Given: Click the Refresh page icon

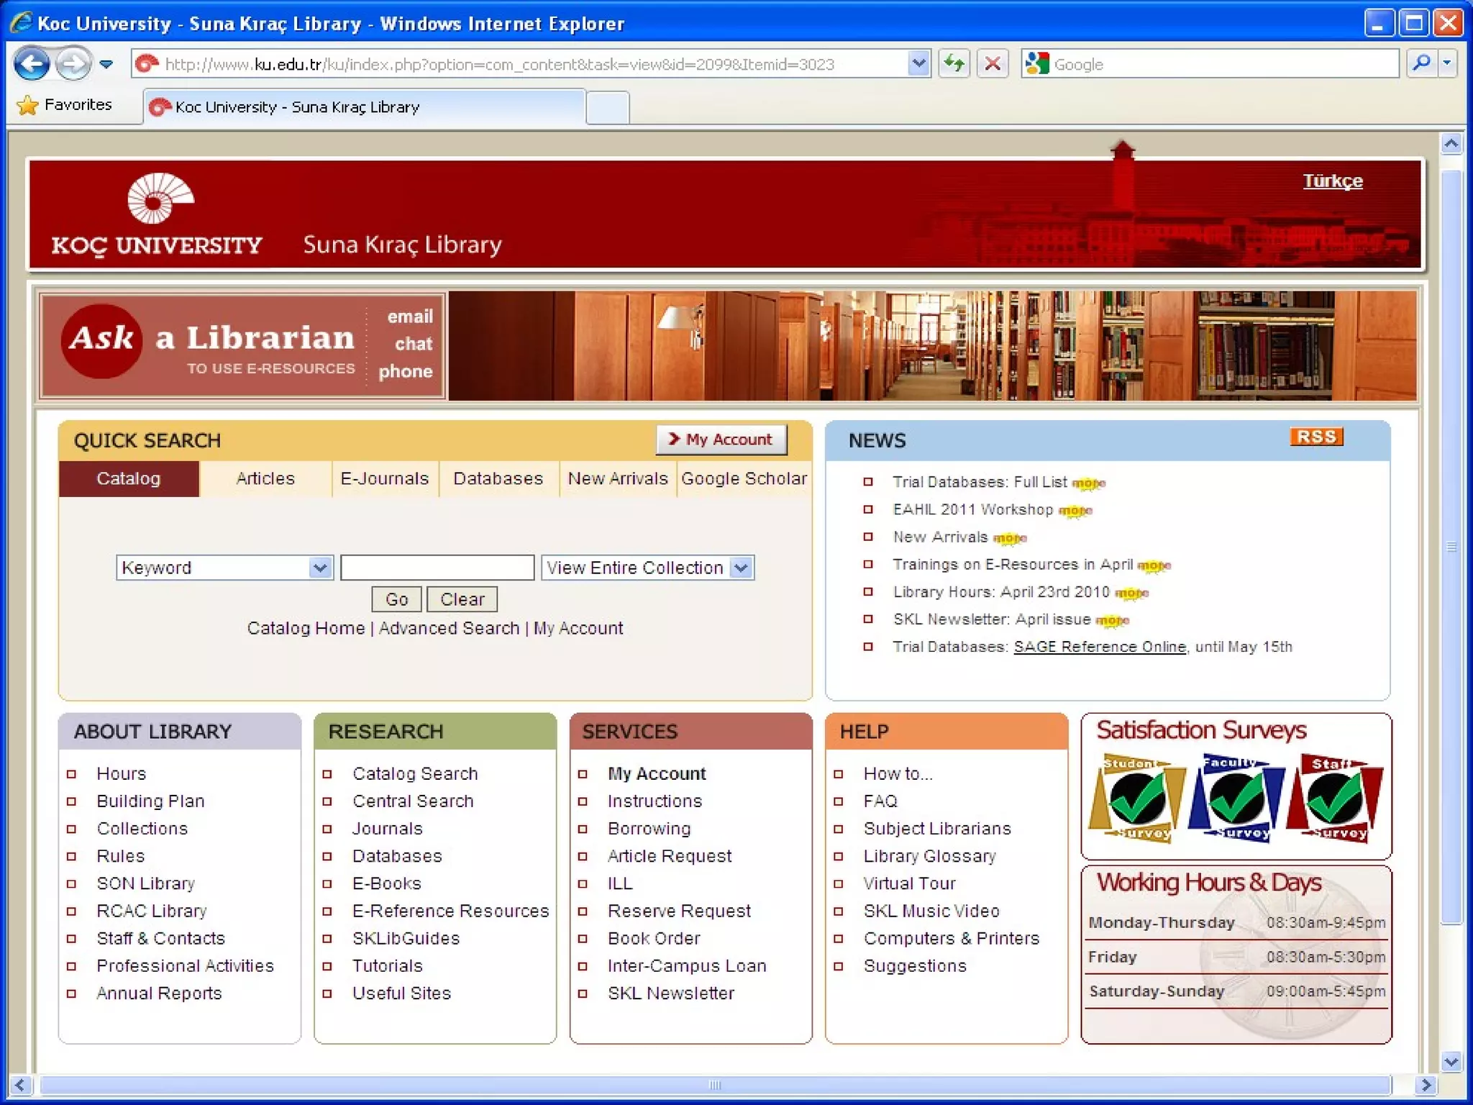Looking at the screenshot, I should point(954,64).
